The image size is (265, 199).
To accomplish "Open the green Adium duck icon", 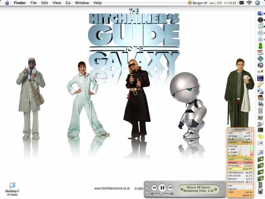I will click(x=260, y=46).
